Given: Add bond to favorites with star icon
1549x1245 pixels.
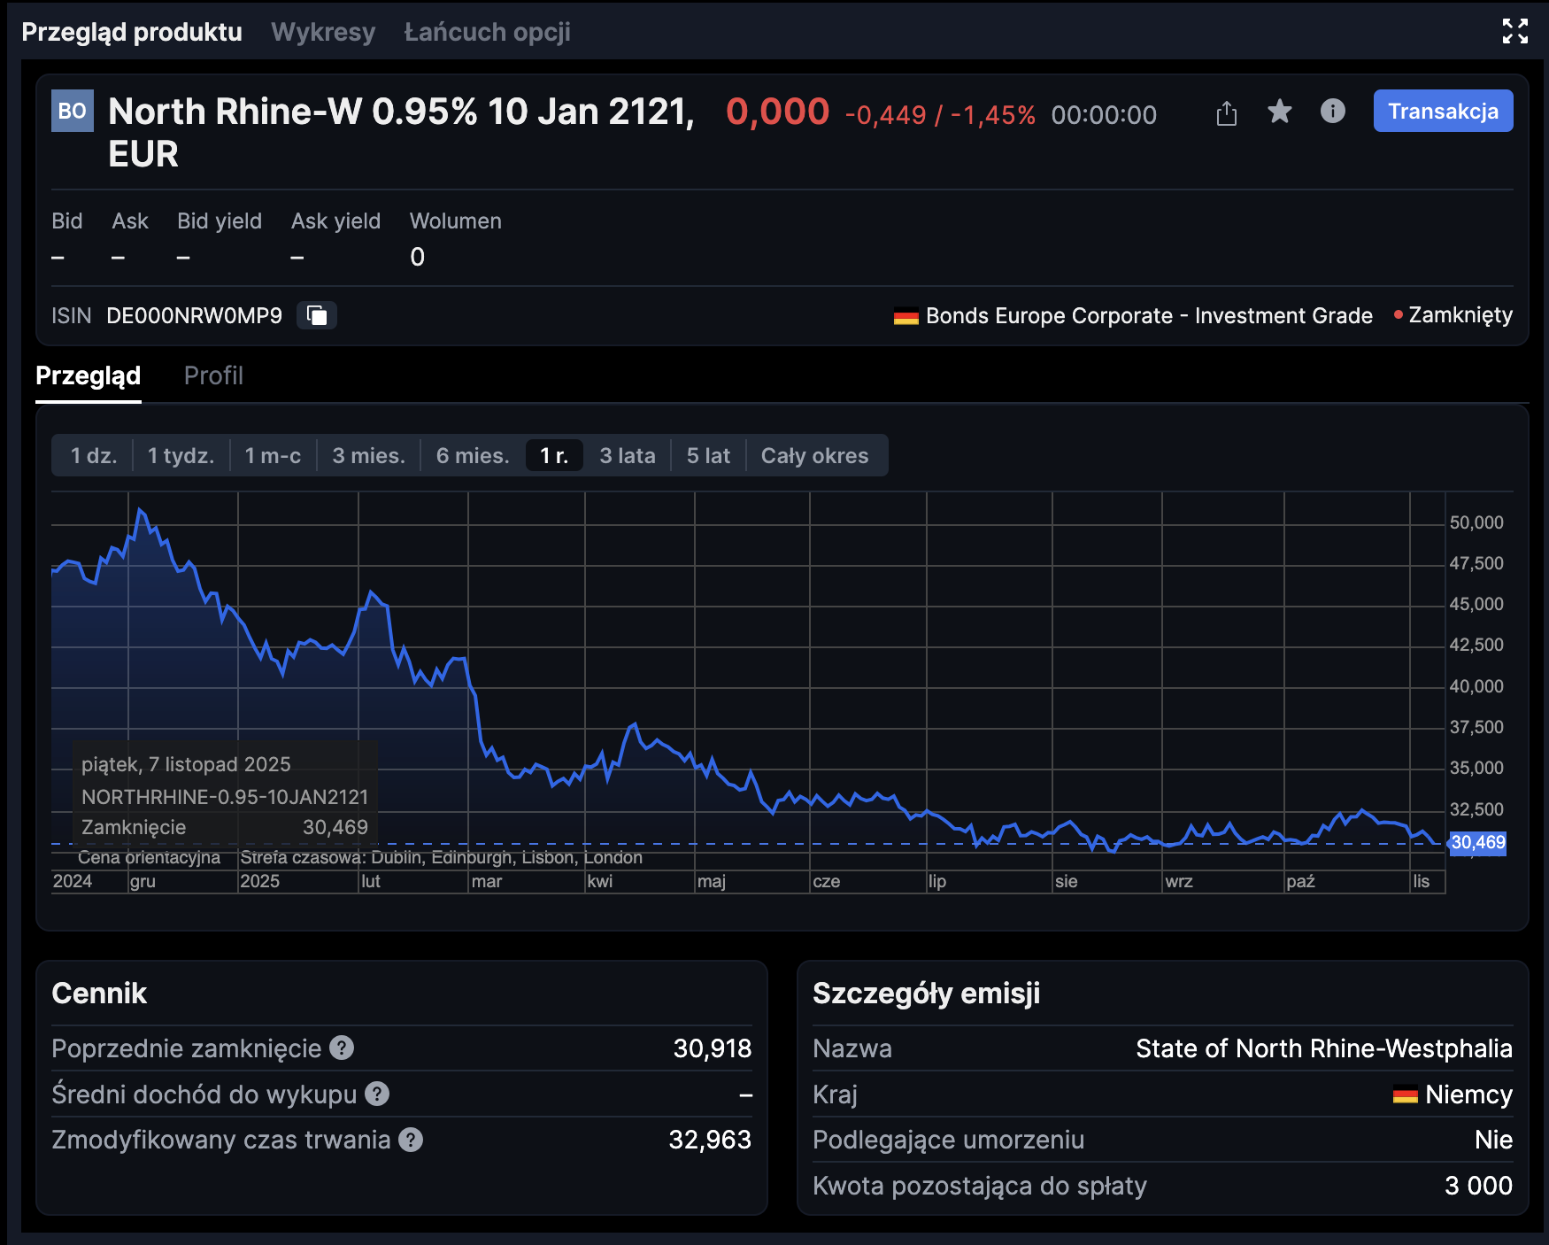Looking at the screenshot, I should tap(1279, 112).
